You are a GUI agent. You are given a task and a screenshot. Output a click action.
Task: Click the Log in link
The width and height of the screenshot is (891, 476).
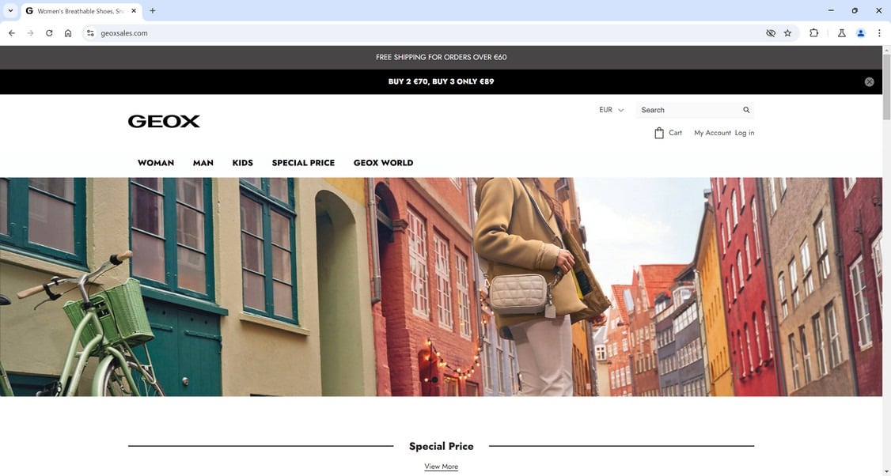[x=745, y=133]
